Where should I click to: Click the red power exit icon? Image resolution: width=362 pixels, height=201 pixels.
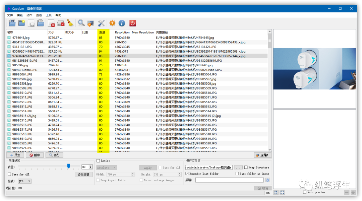click(x=132, y=23)
